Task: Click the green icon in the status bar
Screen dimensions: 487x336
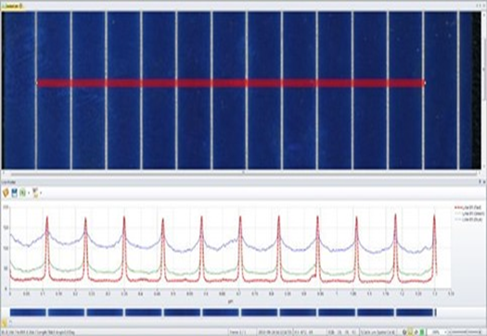Action: (422, 332)
